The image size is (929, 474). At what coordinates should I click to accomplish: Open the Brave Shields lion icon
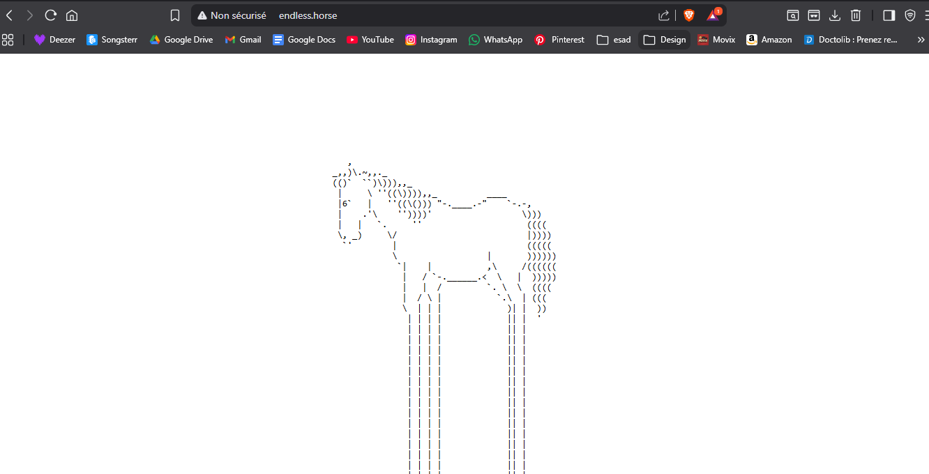pos(689,15)
